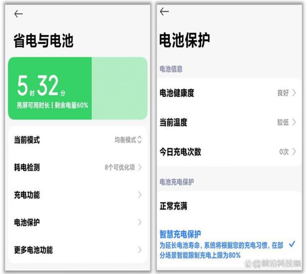Image resolution: width=307 pixels, height=274 pixels.
Task: Expand 耗电检测 chevron arrow
Action: pyautogui.click(x=140, y=167)
